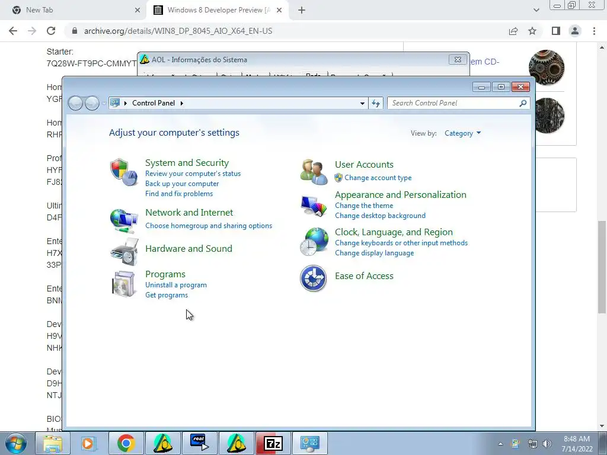Open Clock, Language, and Region globe icon
The width and height of the screenshot is (607, 455).
pyautogui.click(x=314, y=242)
